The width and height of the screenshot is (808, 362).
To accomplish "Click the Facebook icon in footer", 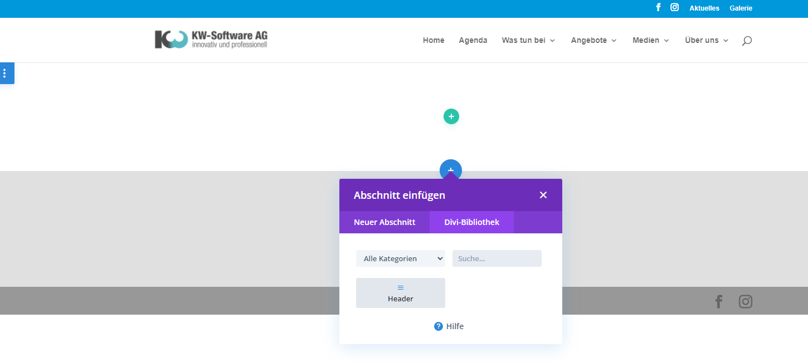I will 718,301.
